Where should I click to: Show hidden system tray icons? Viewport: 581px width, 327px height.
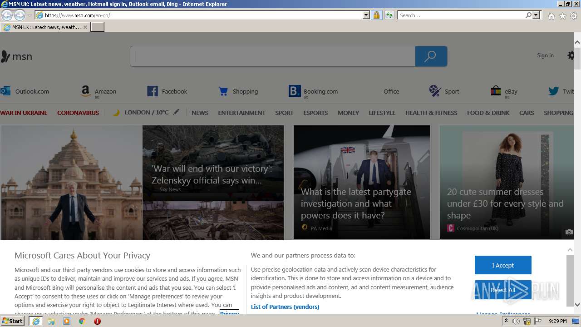coord(506,321)
